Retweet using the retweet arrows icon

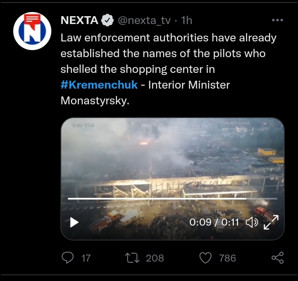pyautogui.click(x=132, y=258)
